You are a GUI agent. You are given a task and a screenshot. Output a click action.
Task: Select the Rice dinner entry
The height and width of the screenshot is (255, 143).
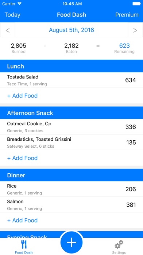(71, 189)
